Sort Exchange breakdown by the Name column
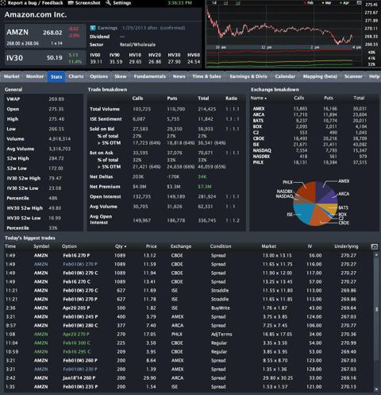 click(259, 98)
